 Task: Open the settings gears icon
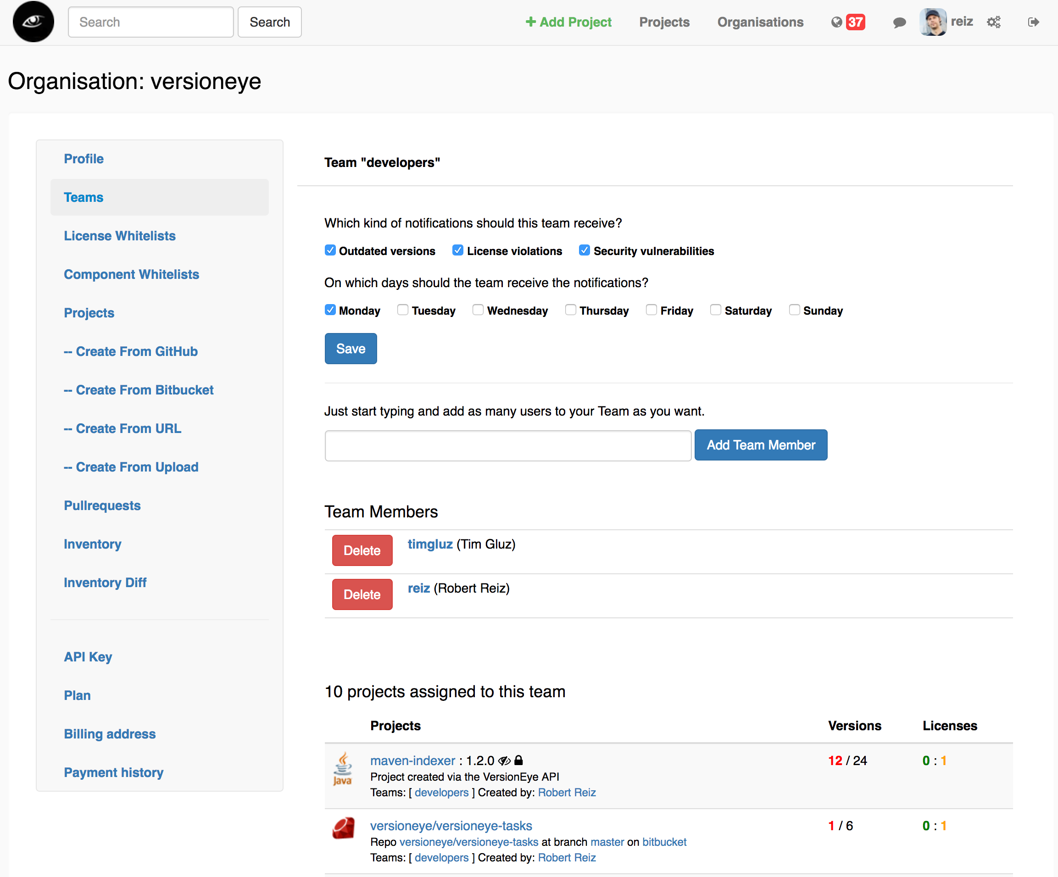[x=993, y=22]
